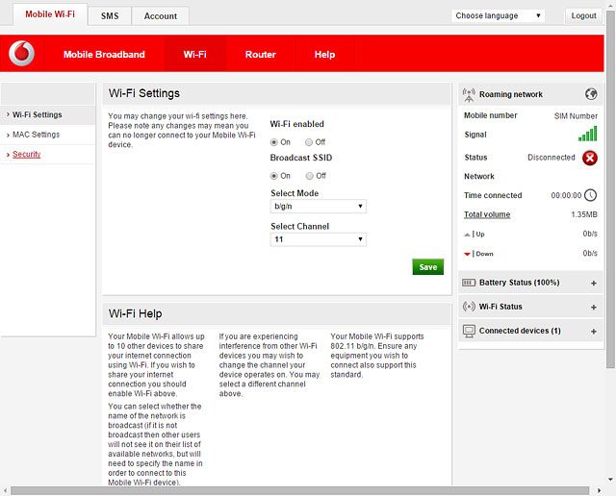This screenshot has width=616, height=496.
Task: Open the Select Mode dropdown
Action: [318, 207]
